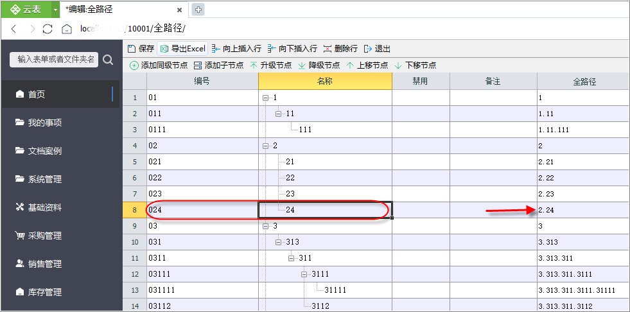Click the address bar URL text
This screenshot has height=312, width=630.
[132, 29]
